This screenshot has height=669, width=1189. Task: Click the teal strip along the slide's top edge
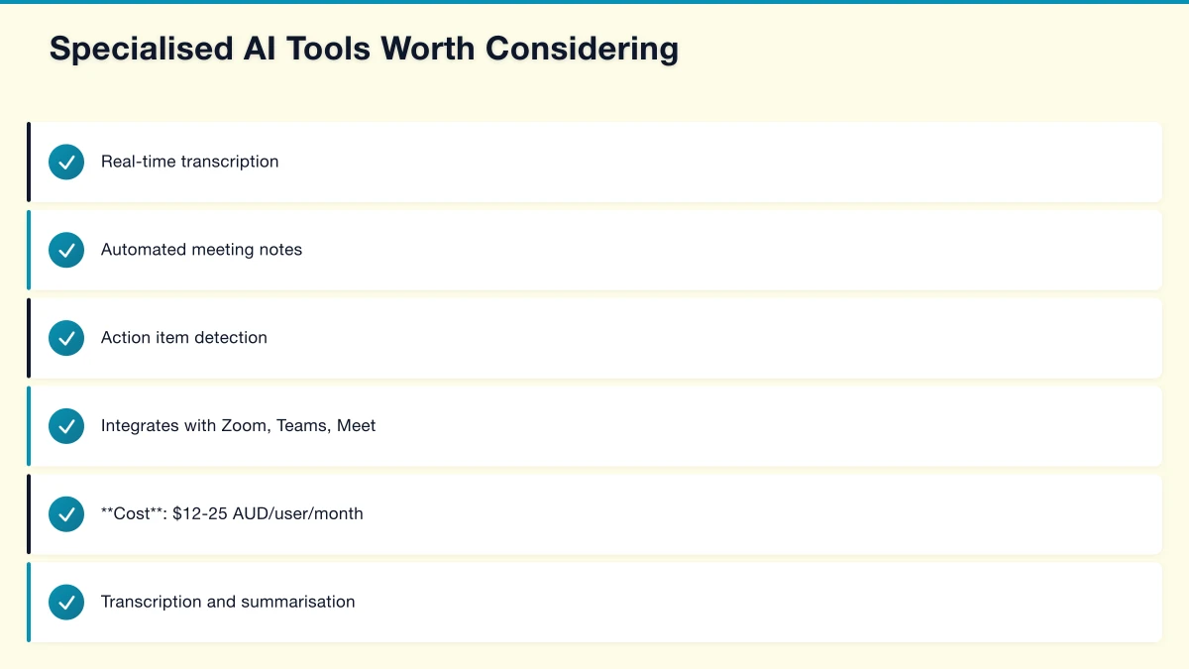point(594,2)
